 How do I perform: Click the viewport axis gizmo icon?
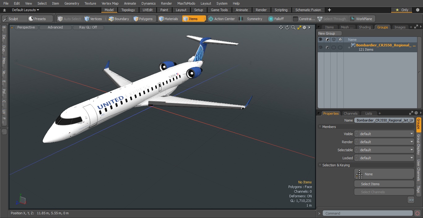22,200
